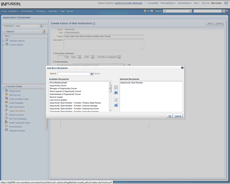The image size is (230, 184).
Task: Click the recipient Search input field
Action: coord(73,73)
